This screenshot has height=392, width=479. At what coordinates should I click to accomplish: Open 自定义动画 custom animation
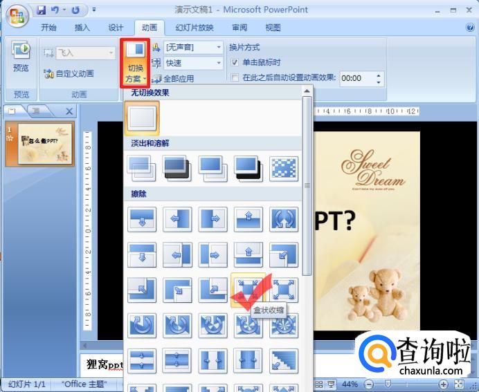click(x=69, y=73)
